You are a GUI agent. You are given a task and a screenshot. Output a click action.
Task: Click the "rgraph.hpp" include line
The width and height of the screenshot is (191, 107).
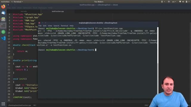pos(26,18)
